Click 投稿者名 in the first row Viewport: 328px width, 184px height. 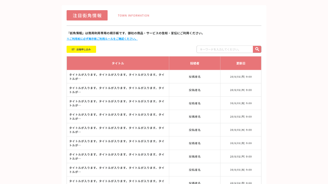coord(195,77)
